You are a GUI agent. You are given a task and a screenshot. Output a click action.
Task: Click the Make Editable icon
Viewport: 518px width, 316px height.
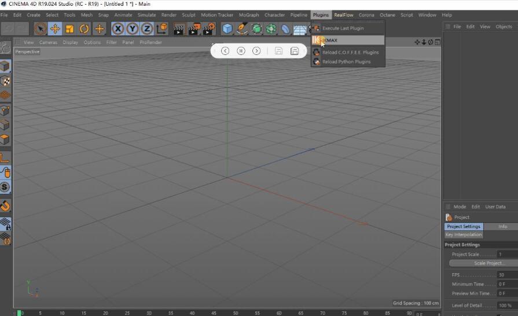pos(6,49)
